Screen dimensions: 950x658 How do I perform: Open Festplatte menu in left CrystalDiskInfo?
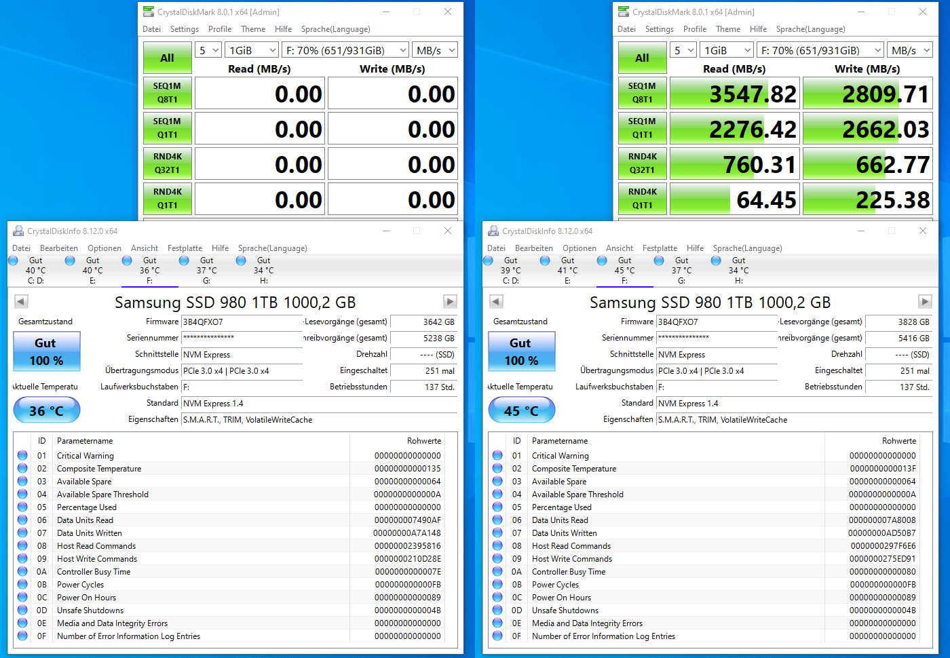(x=185, y=248)
